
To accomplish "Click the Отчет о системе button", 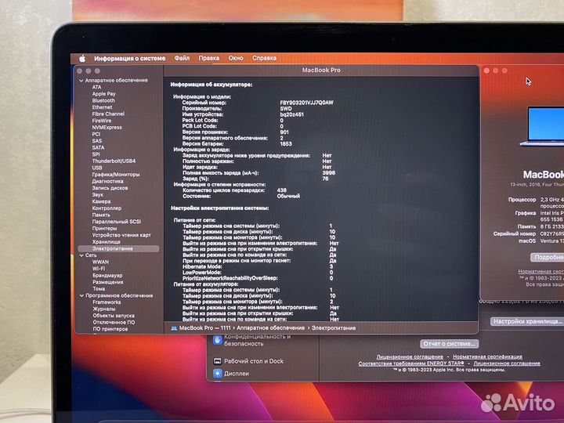I will coord(450,344).
